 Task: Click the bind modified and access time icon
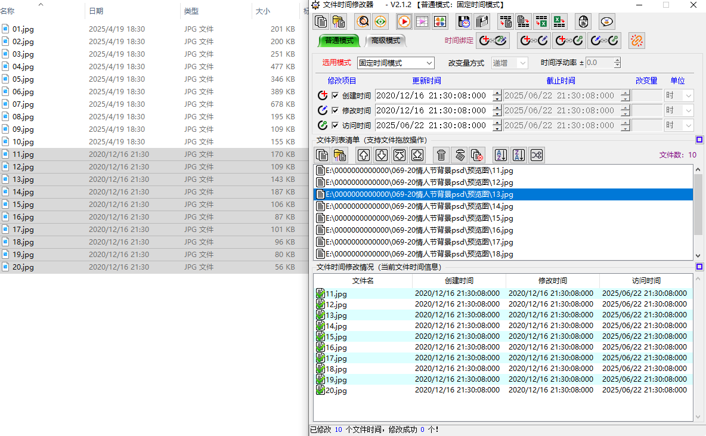pyautogui.click(x=605, y=41)
